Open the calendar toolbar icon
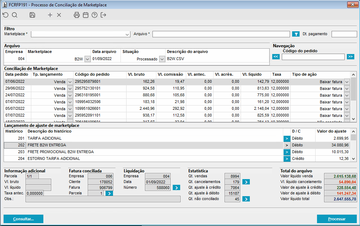This screenshot has height=226, width=360. [86, 15]
